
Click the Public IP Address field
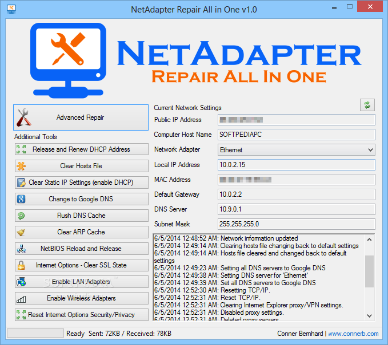pyautogui.click(x=297, y=120)
